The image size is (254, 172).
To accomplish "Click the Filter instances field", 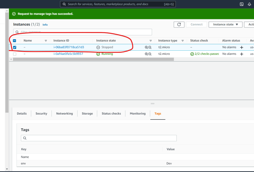I will pyautogui.click(x=83, y=32).
